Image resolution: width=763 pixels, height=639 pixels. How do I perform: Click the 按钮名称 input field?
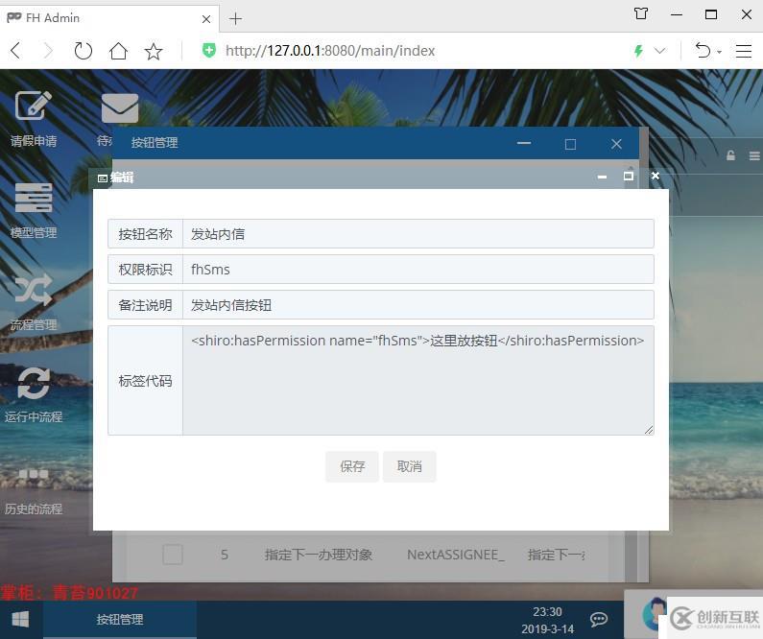point(418,234)
